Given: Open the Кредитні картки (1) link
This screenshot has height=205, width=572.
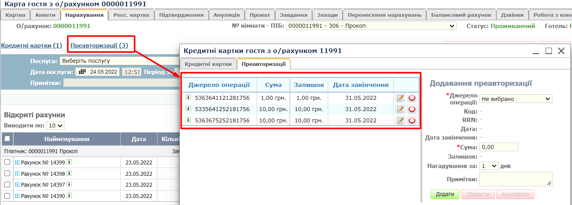Looking at the screenshot, I should (32, 46).
